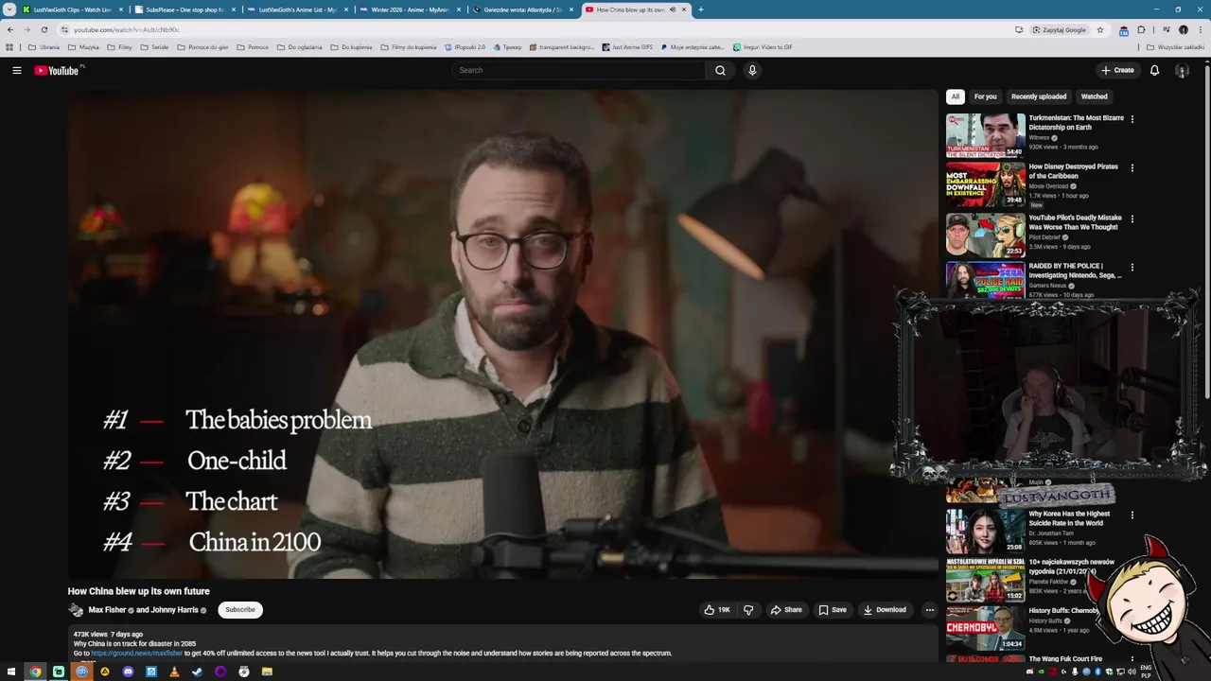1211x681 pixels.
Task: Go to the YouTube home logo
Action: [x=57, y=70]
